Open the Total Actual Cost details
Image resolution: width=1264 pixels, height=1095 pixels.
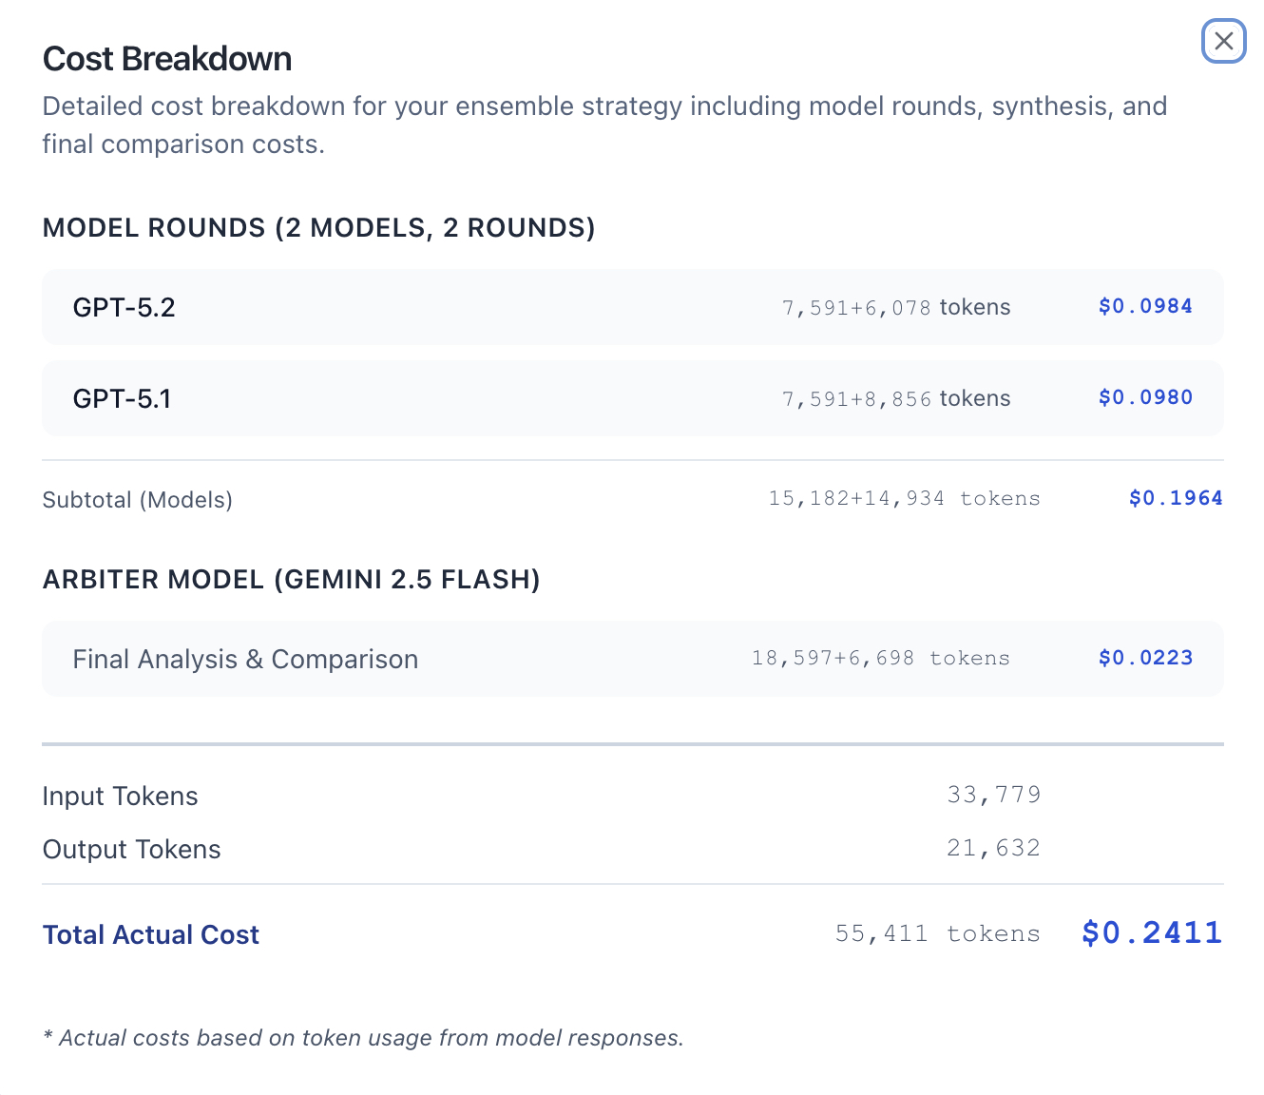[x=150, y=934]
